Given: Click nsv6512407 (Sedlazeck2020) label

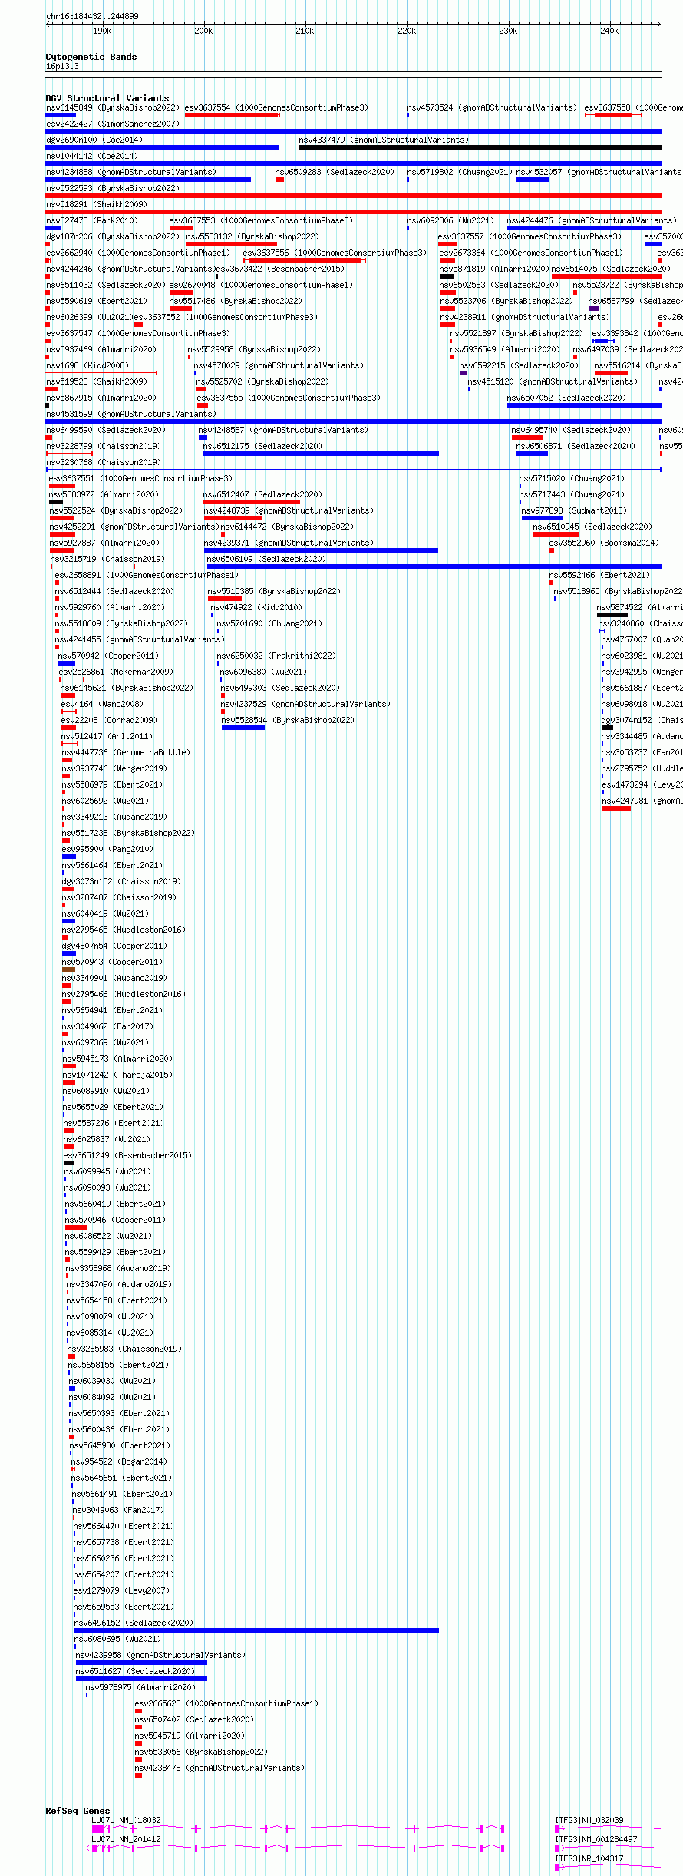Looking at the screenshot, I should tap(263, 495).
